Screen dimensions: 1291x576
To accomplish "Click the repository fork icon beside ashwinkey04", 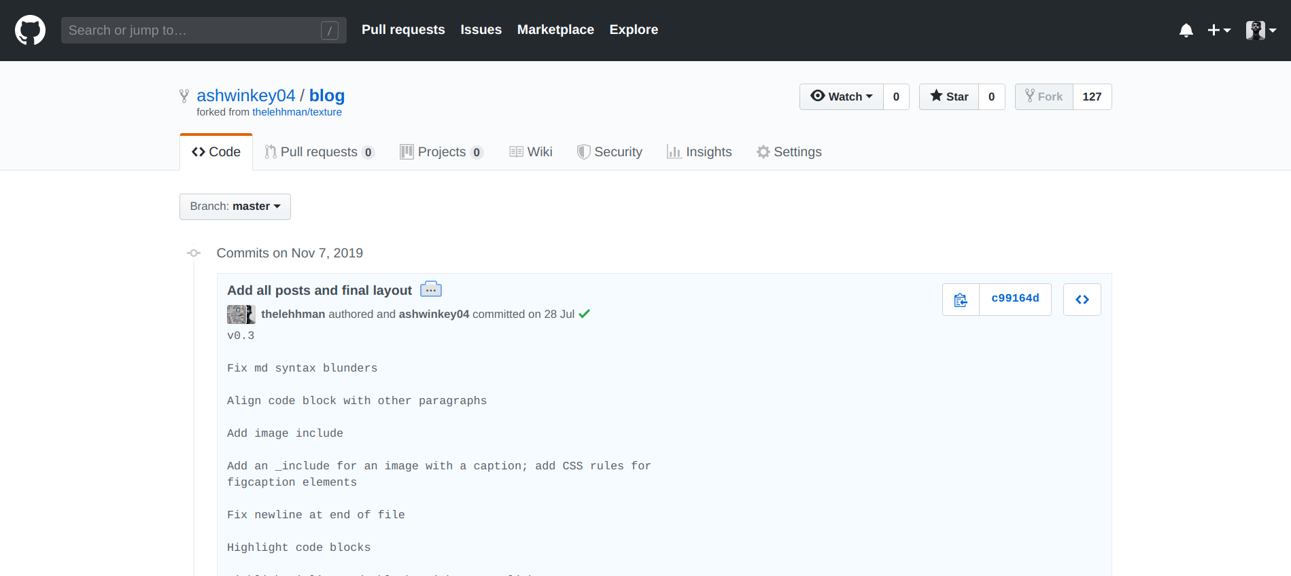I will [184, 96].
